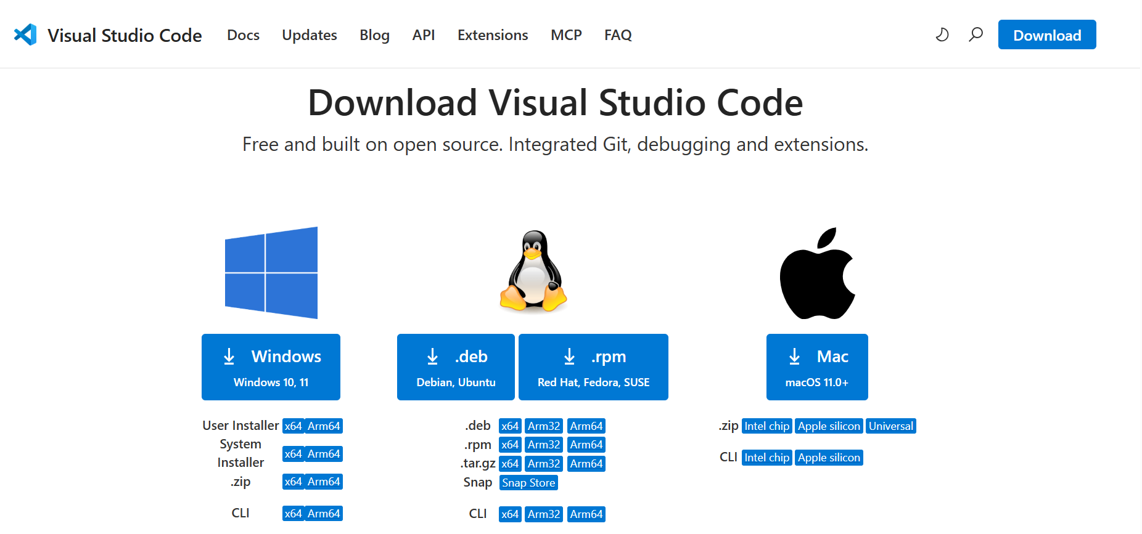Select Linux .rpm x64 download
Viewport: 1142px width, 534px height.
tap(510, 445)
